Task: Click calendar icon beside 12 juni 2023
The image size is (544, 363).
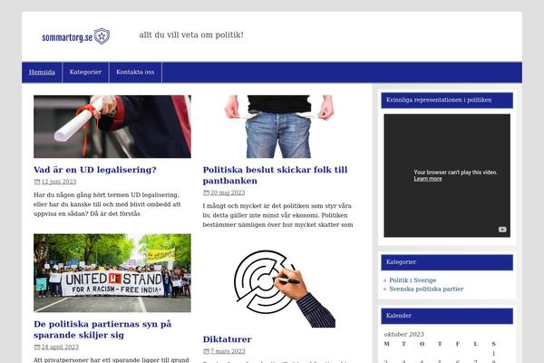Action: tap(37, 181)
